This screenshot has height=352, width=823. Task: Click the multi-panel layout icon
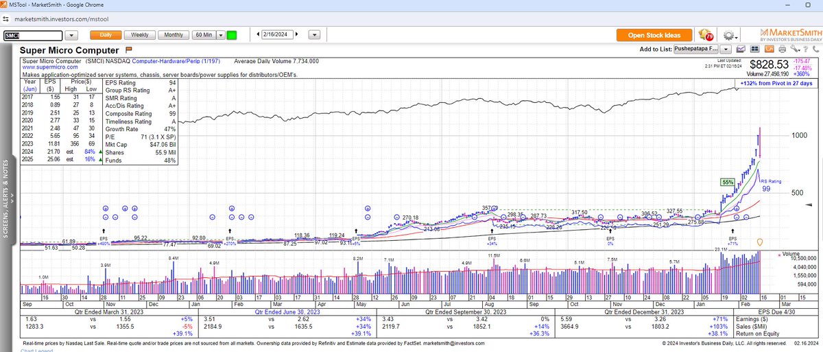(754, 50)
